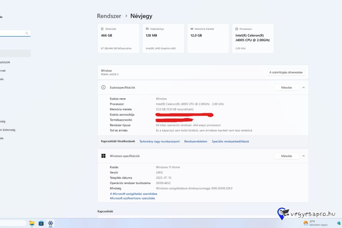
Task: Open the Speciális rendszerbeállítások link
Action: coord(230,141)
